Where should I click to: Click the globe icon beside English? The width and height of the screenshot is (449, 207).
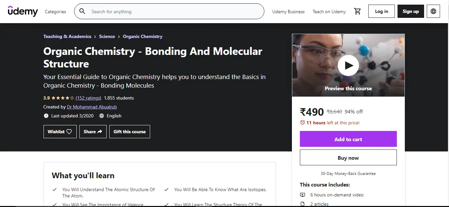[101, 116]
